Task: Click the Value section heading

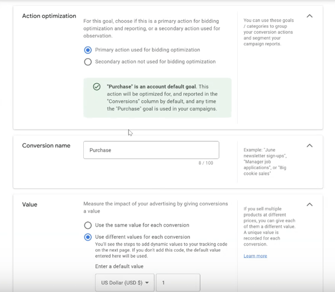Action: 30,204
